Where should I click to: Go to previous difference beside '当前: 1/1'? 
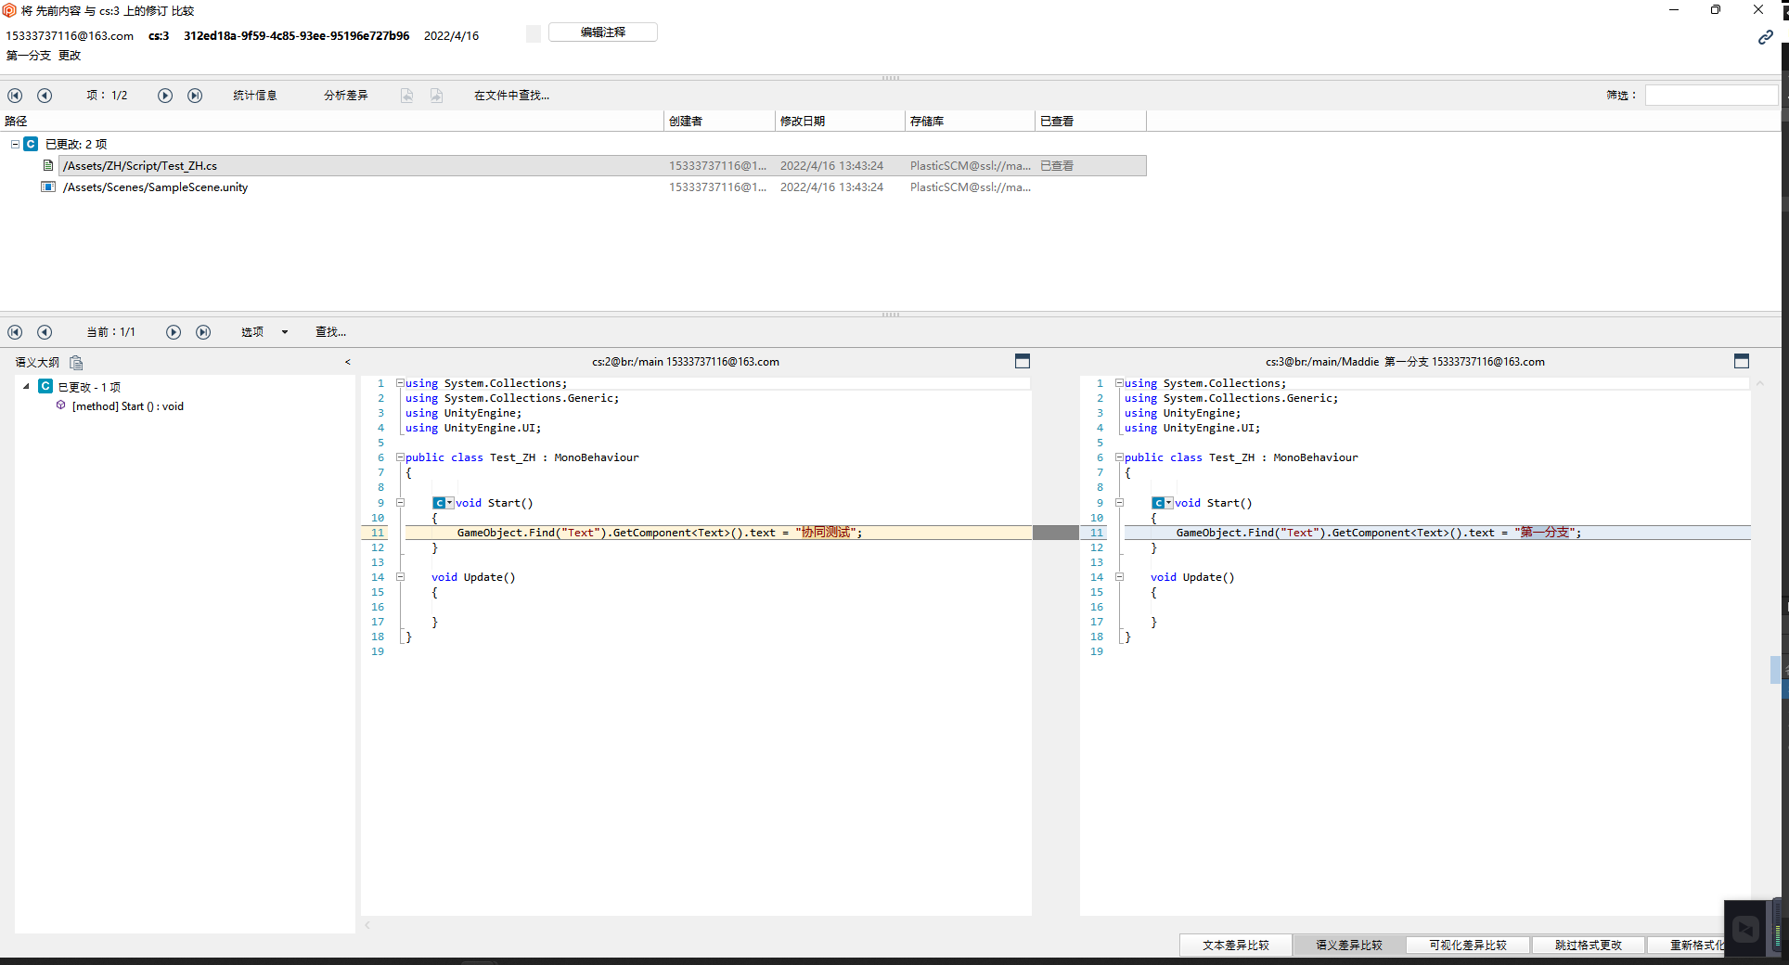click(x=45, y=332)
